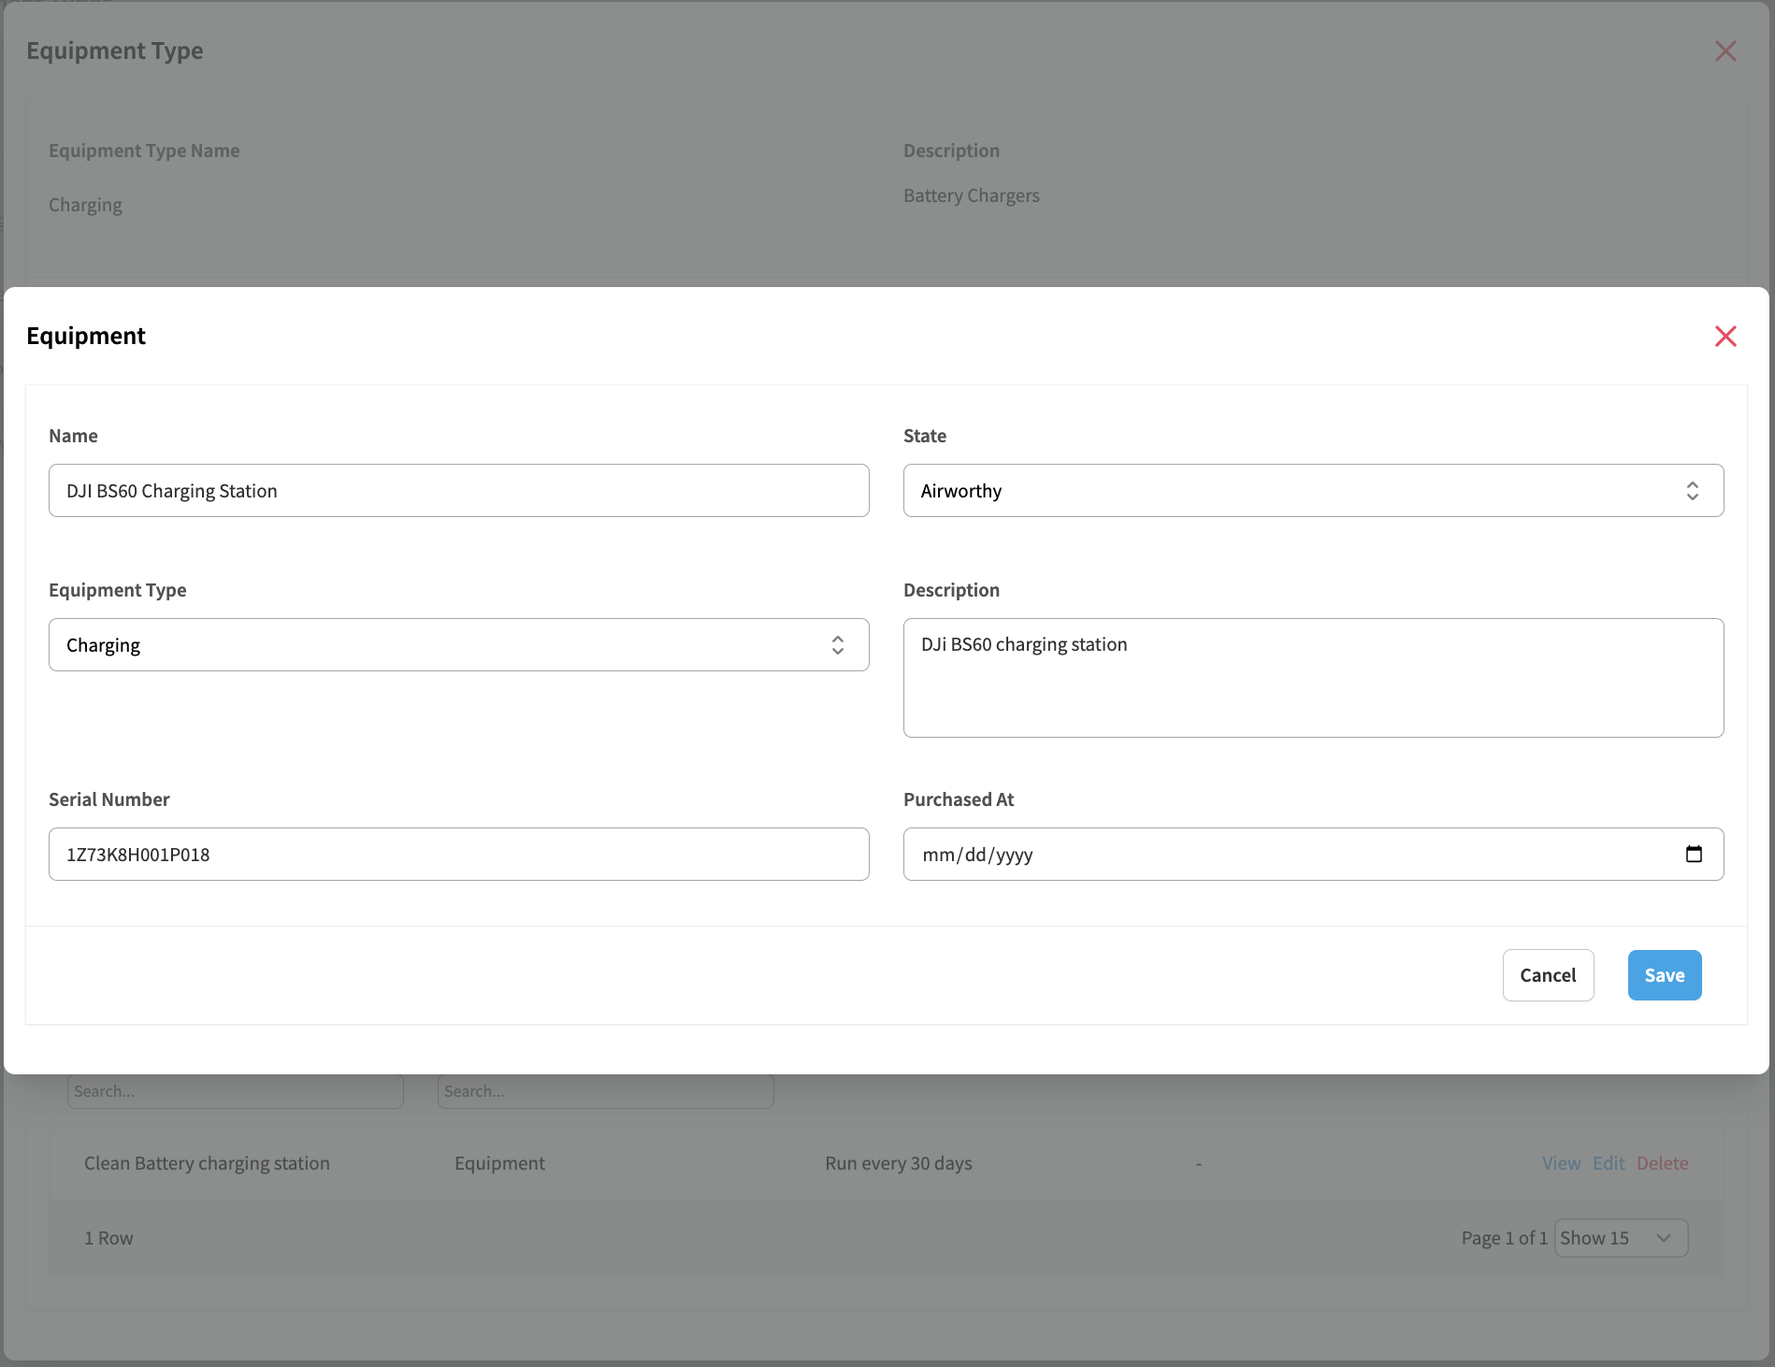Close the Equipment dialog with red X

pos(1725,337)
